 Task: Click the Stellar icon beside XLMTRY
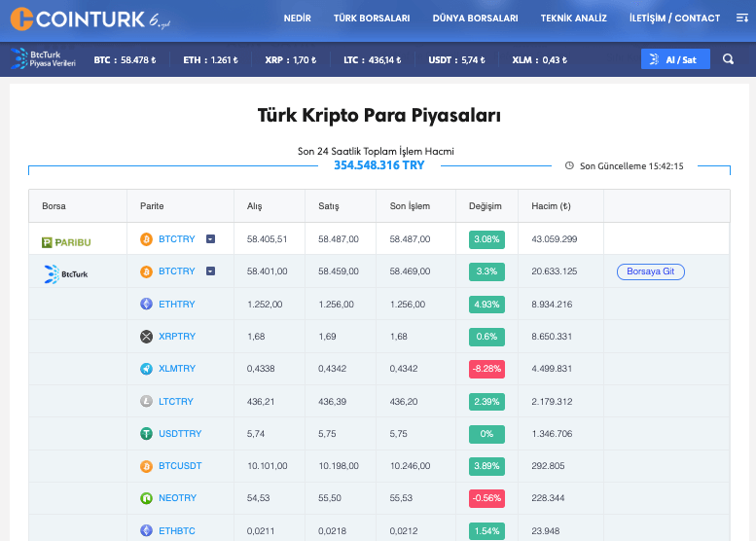click(x=147, y=369)
